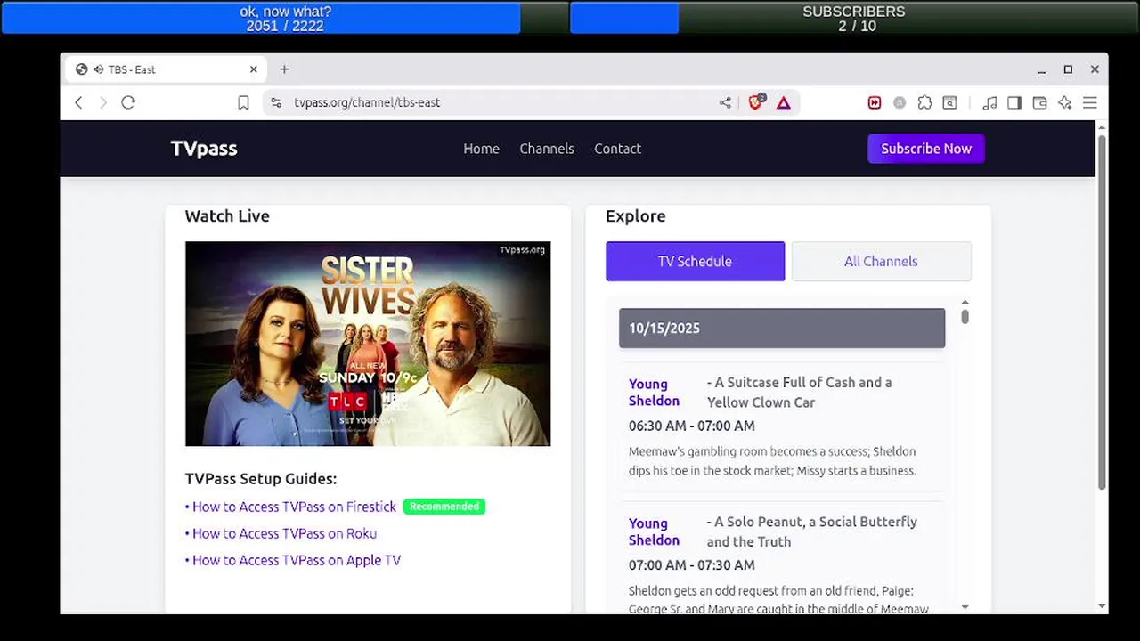Open Brave Shields lion icon
Screen dimensions: 1140x641
756,102
